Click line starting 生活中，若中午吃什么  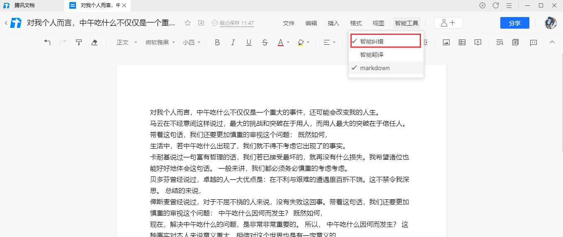point(248,146)
